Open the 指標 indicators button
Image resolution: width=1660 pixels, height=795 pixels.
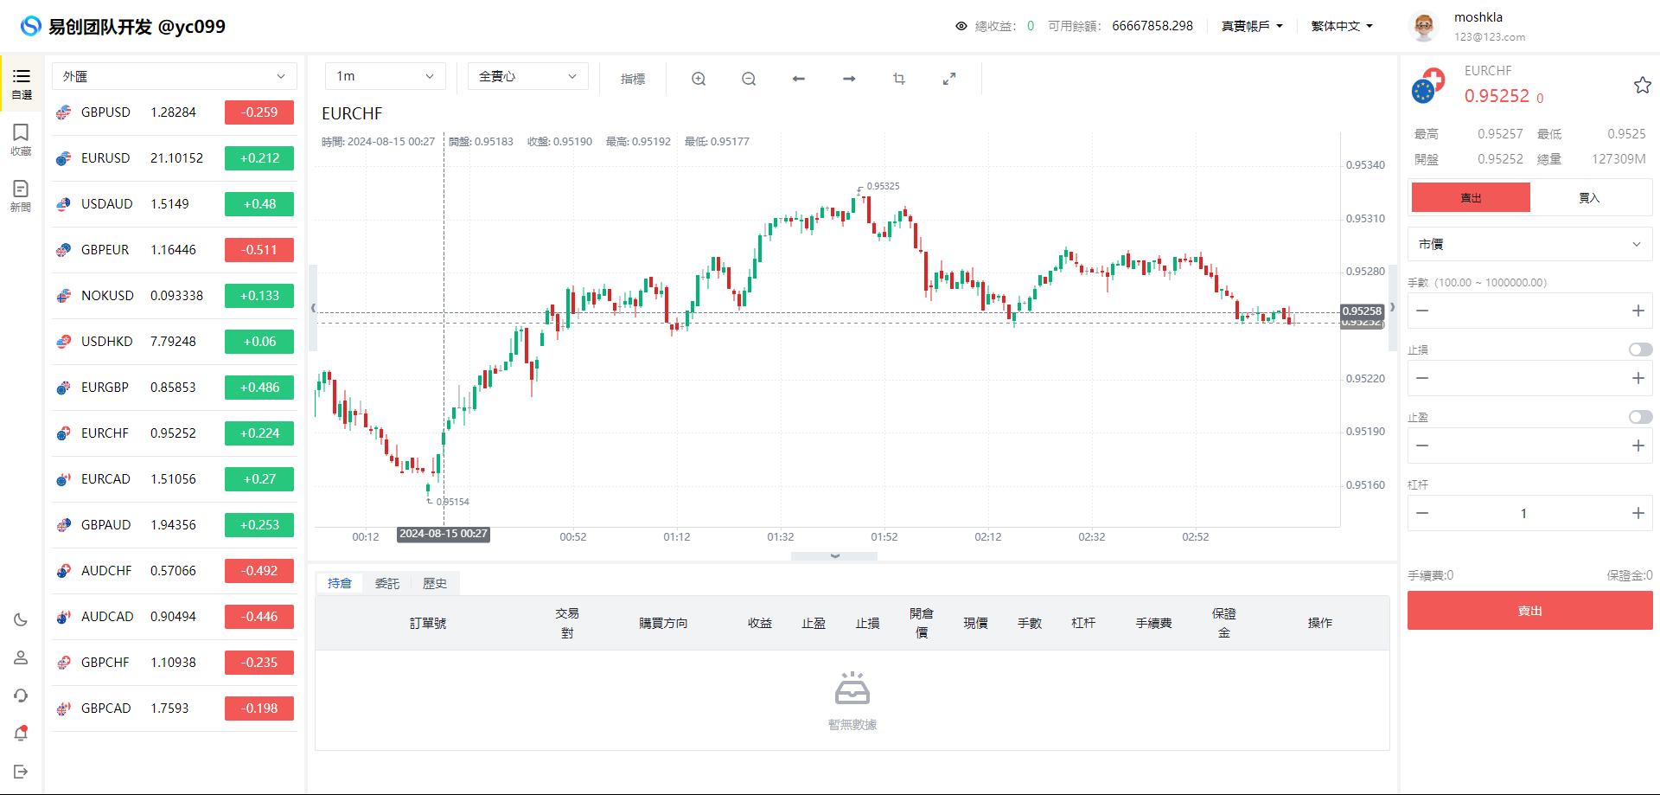(633, 79)
